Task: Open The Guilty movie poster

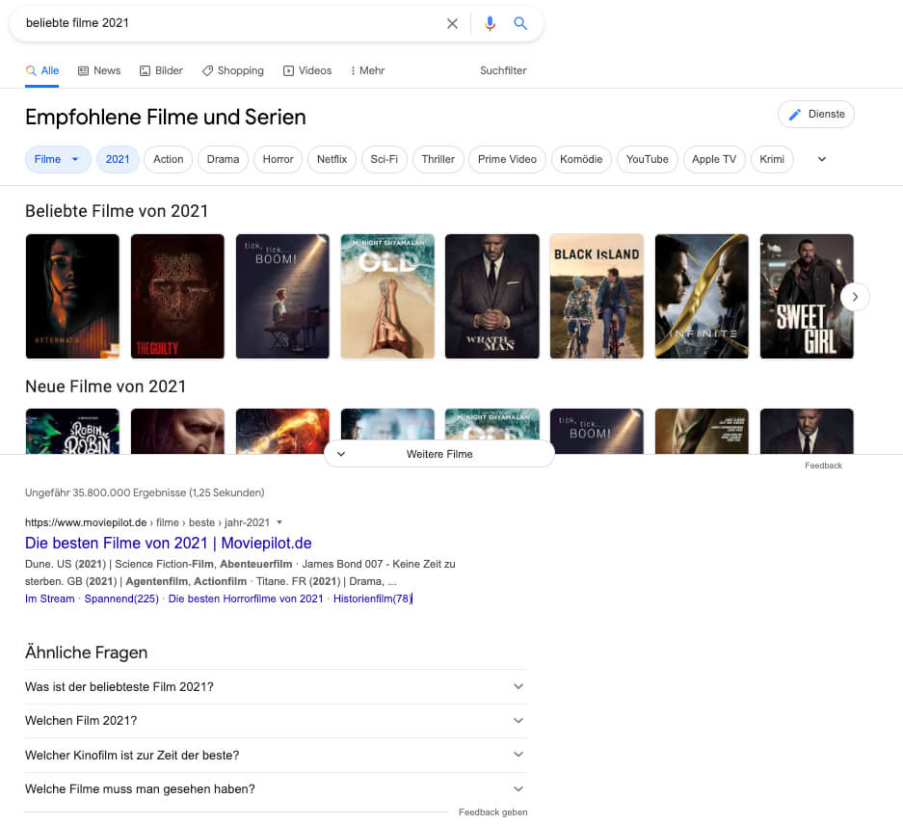Action: coord(177,296)
